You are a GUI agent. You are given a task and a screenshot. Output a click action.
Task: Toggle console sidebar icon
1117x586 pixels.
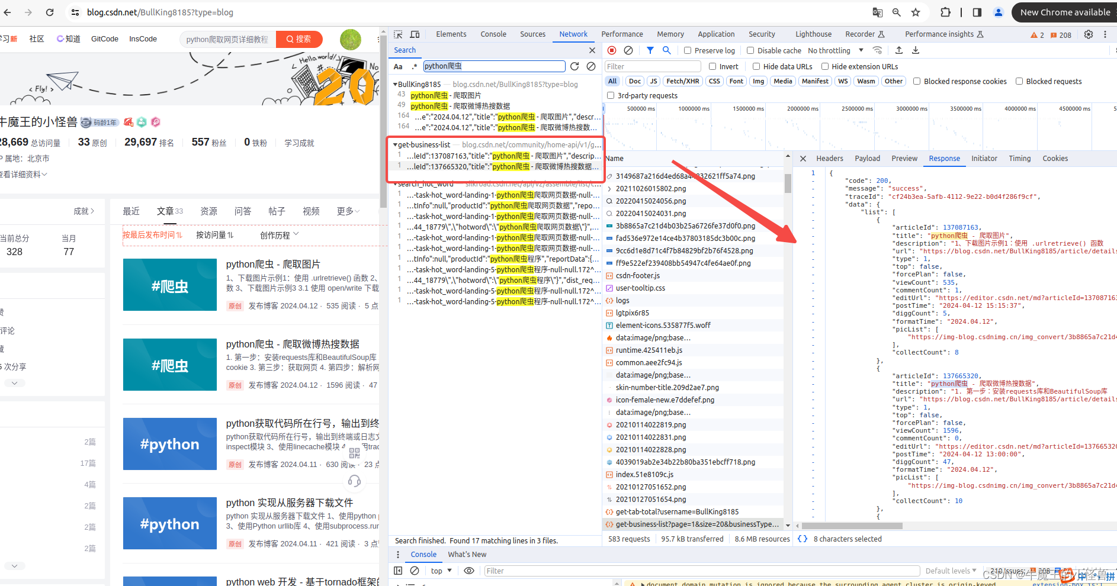click(x=398, y=571)
